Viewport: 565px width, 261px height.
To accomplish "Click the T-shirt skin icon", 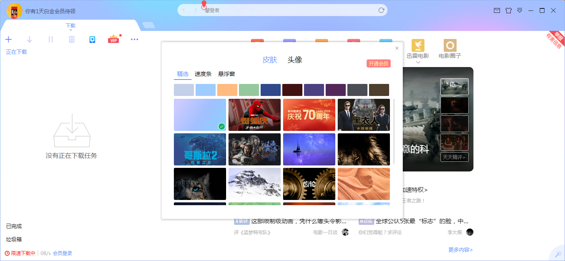I will click(508, 11).
